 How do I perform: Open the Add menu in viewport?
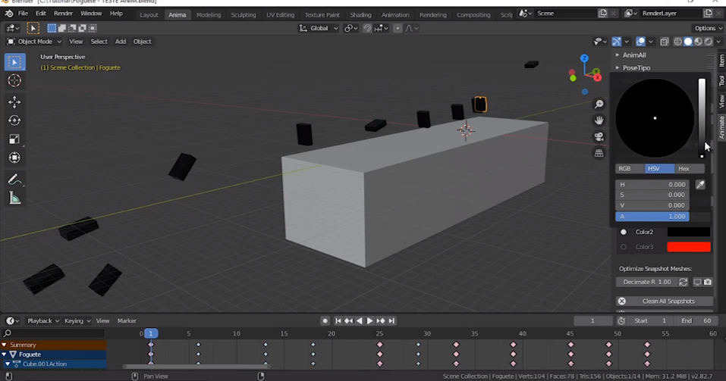point(121,42)
